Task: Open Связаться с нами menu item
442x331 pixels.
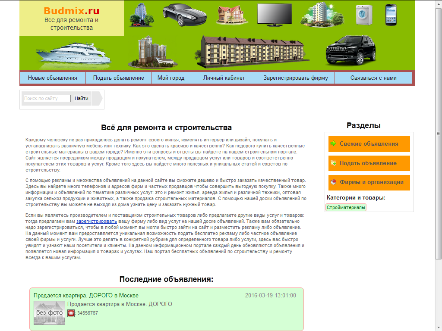Action: click(x=373, y=78)
